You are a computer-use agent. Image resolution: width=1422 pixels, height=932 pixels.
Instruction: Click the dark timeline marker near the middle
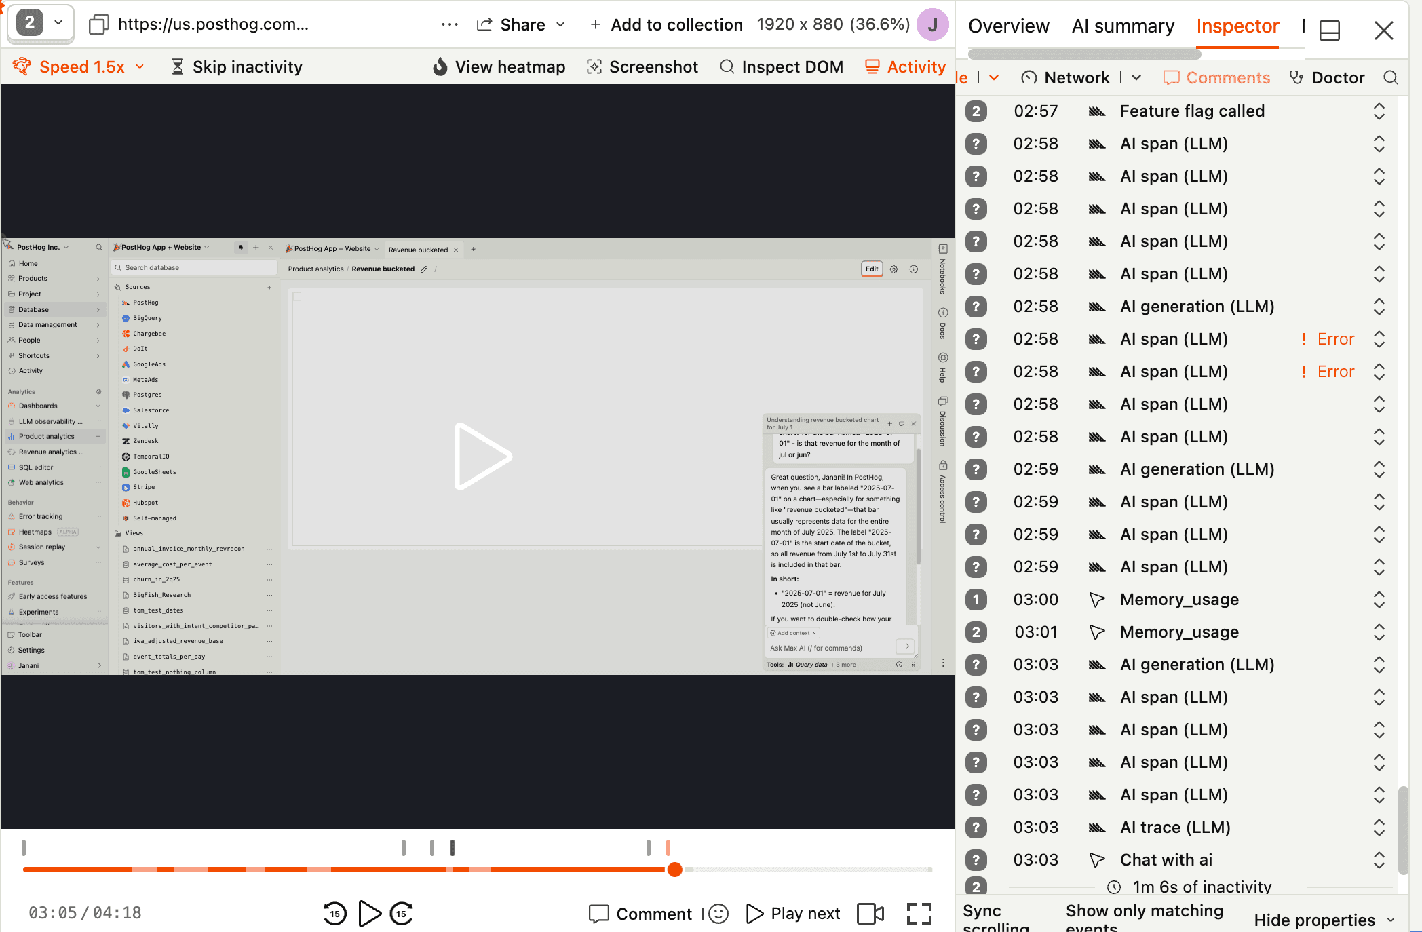[x=453, y=847]
